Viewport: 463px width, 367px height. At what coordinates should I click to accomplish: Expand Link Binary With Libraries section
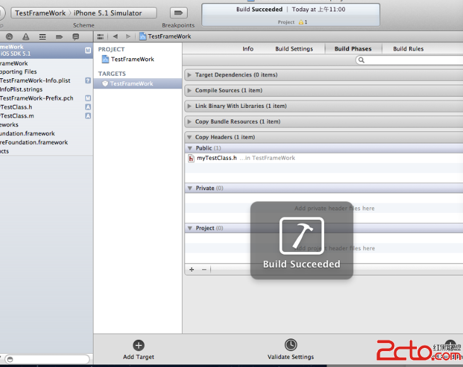(189, 106)
